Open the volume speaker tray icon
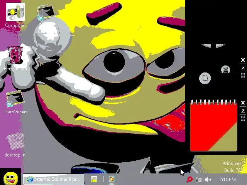 tap(208, 180)
